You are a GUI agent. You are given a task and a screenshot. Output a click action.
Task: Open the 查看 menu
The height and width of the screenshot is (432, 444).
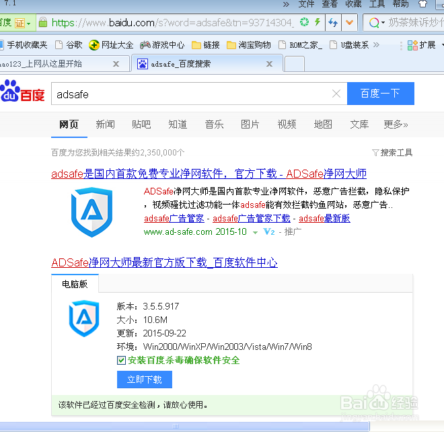[x=330, y=4]
